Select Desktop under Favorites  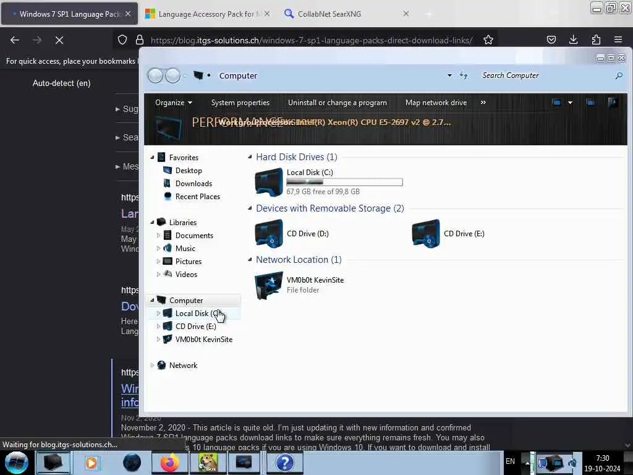tap(189, 171)
